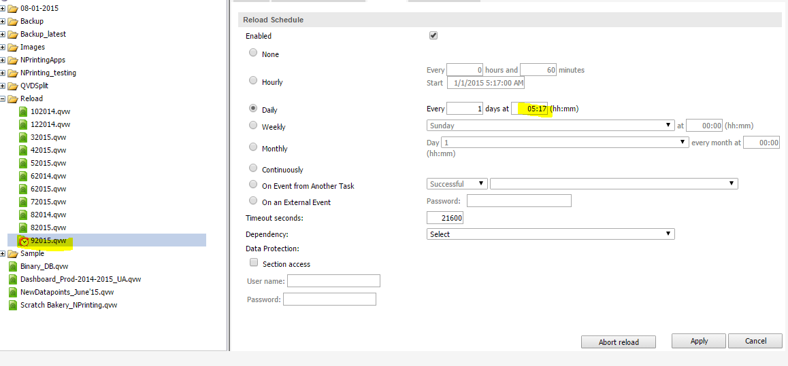Select the Daily schedule radio button

pyautogui.click(x=253, y=108)
